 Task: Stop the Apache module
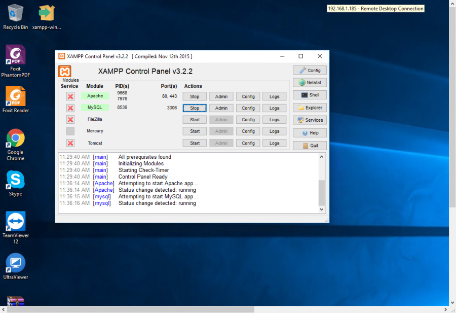point(195,96)
